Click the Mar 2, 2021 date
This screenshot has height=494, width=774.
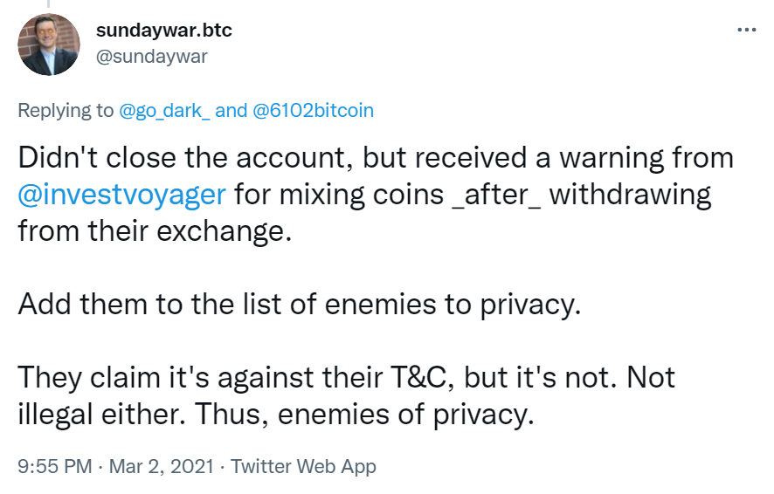point(162,466)
